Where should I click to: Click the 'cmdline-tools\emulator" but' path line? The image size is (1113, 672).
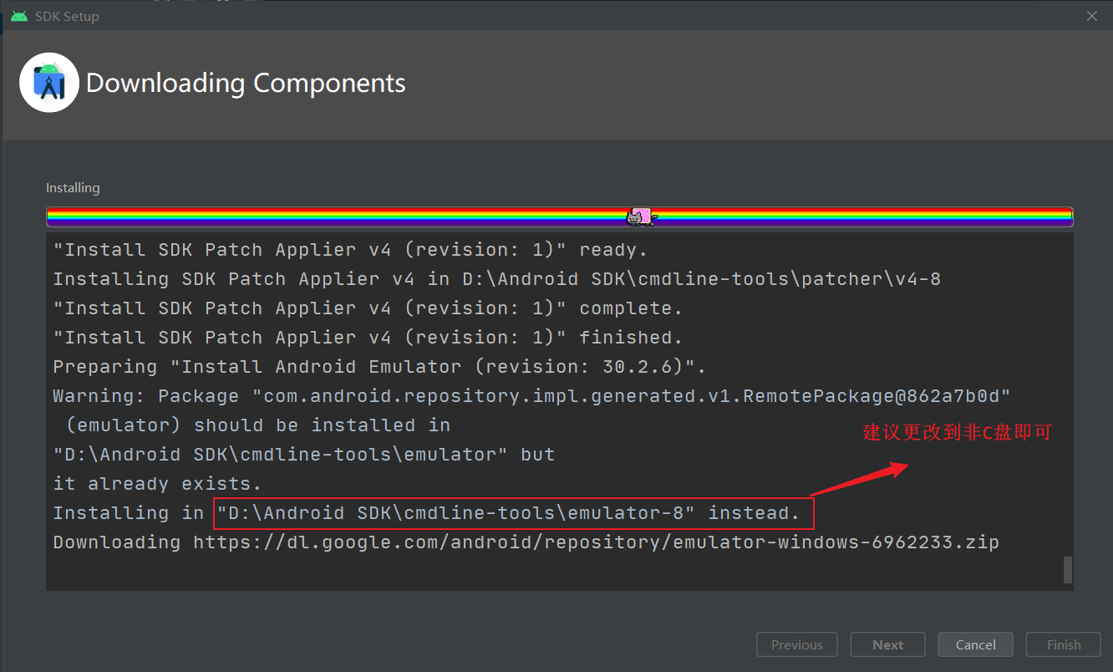(x=304, y=455)
